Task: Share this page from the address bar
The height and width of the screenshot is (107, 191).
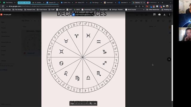Action: tap(139, 6)
